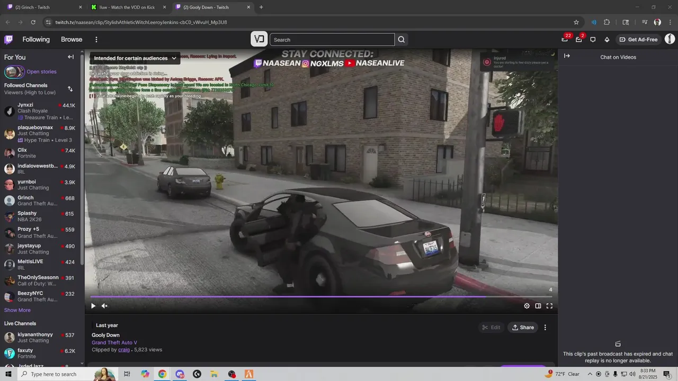Focus the Twitch search input
The image size is (678, 381).
(332, 40)
